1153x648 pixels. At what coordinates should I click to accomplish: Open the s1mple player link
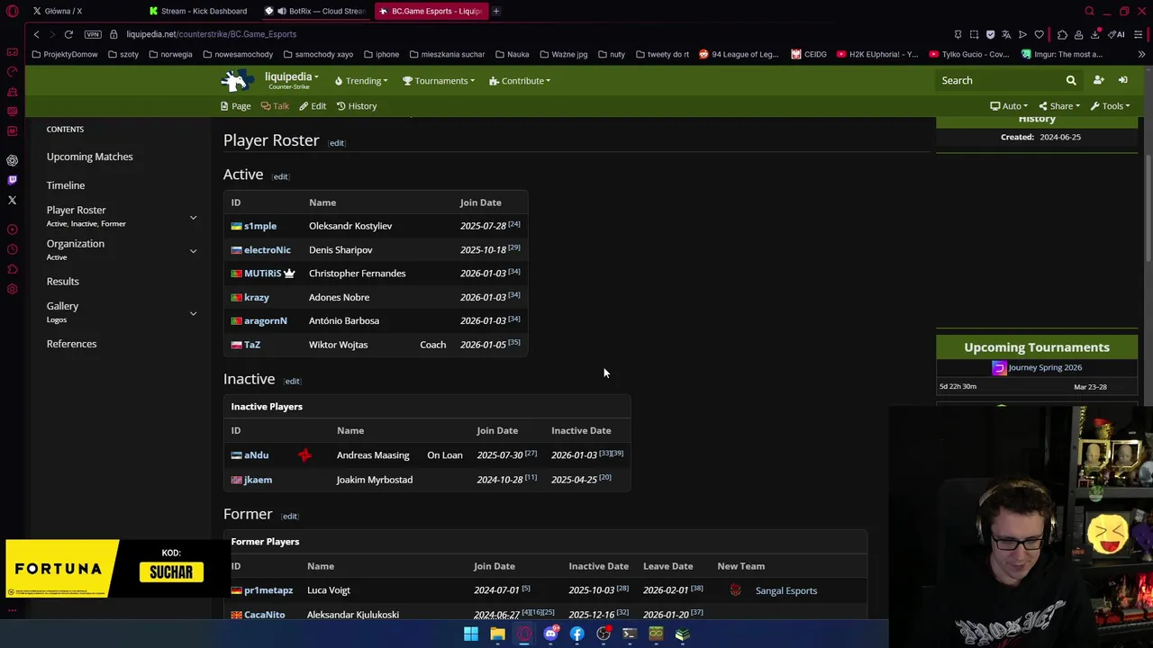(x=260, y=226)
